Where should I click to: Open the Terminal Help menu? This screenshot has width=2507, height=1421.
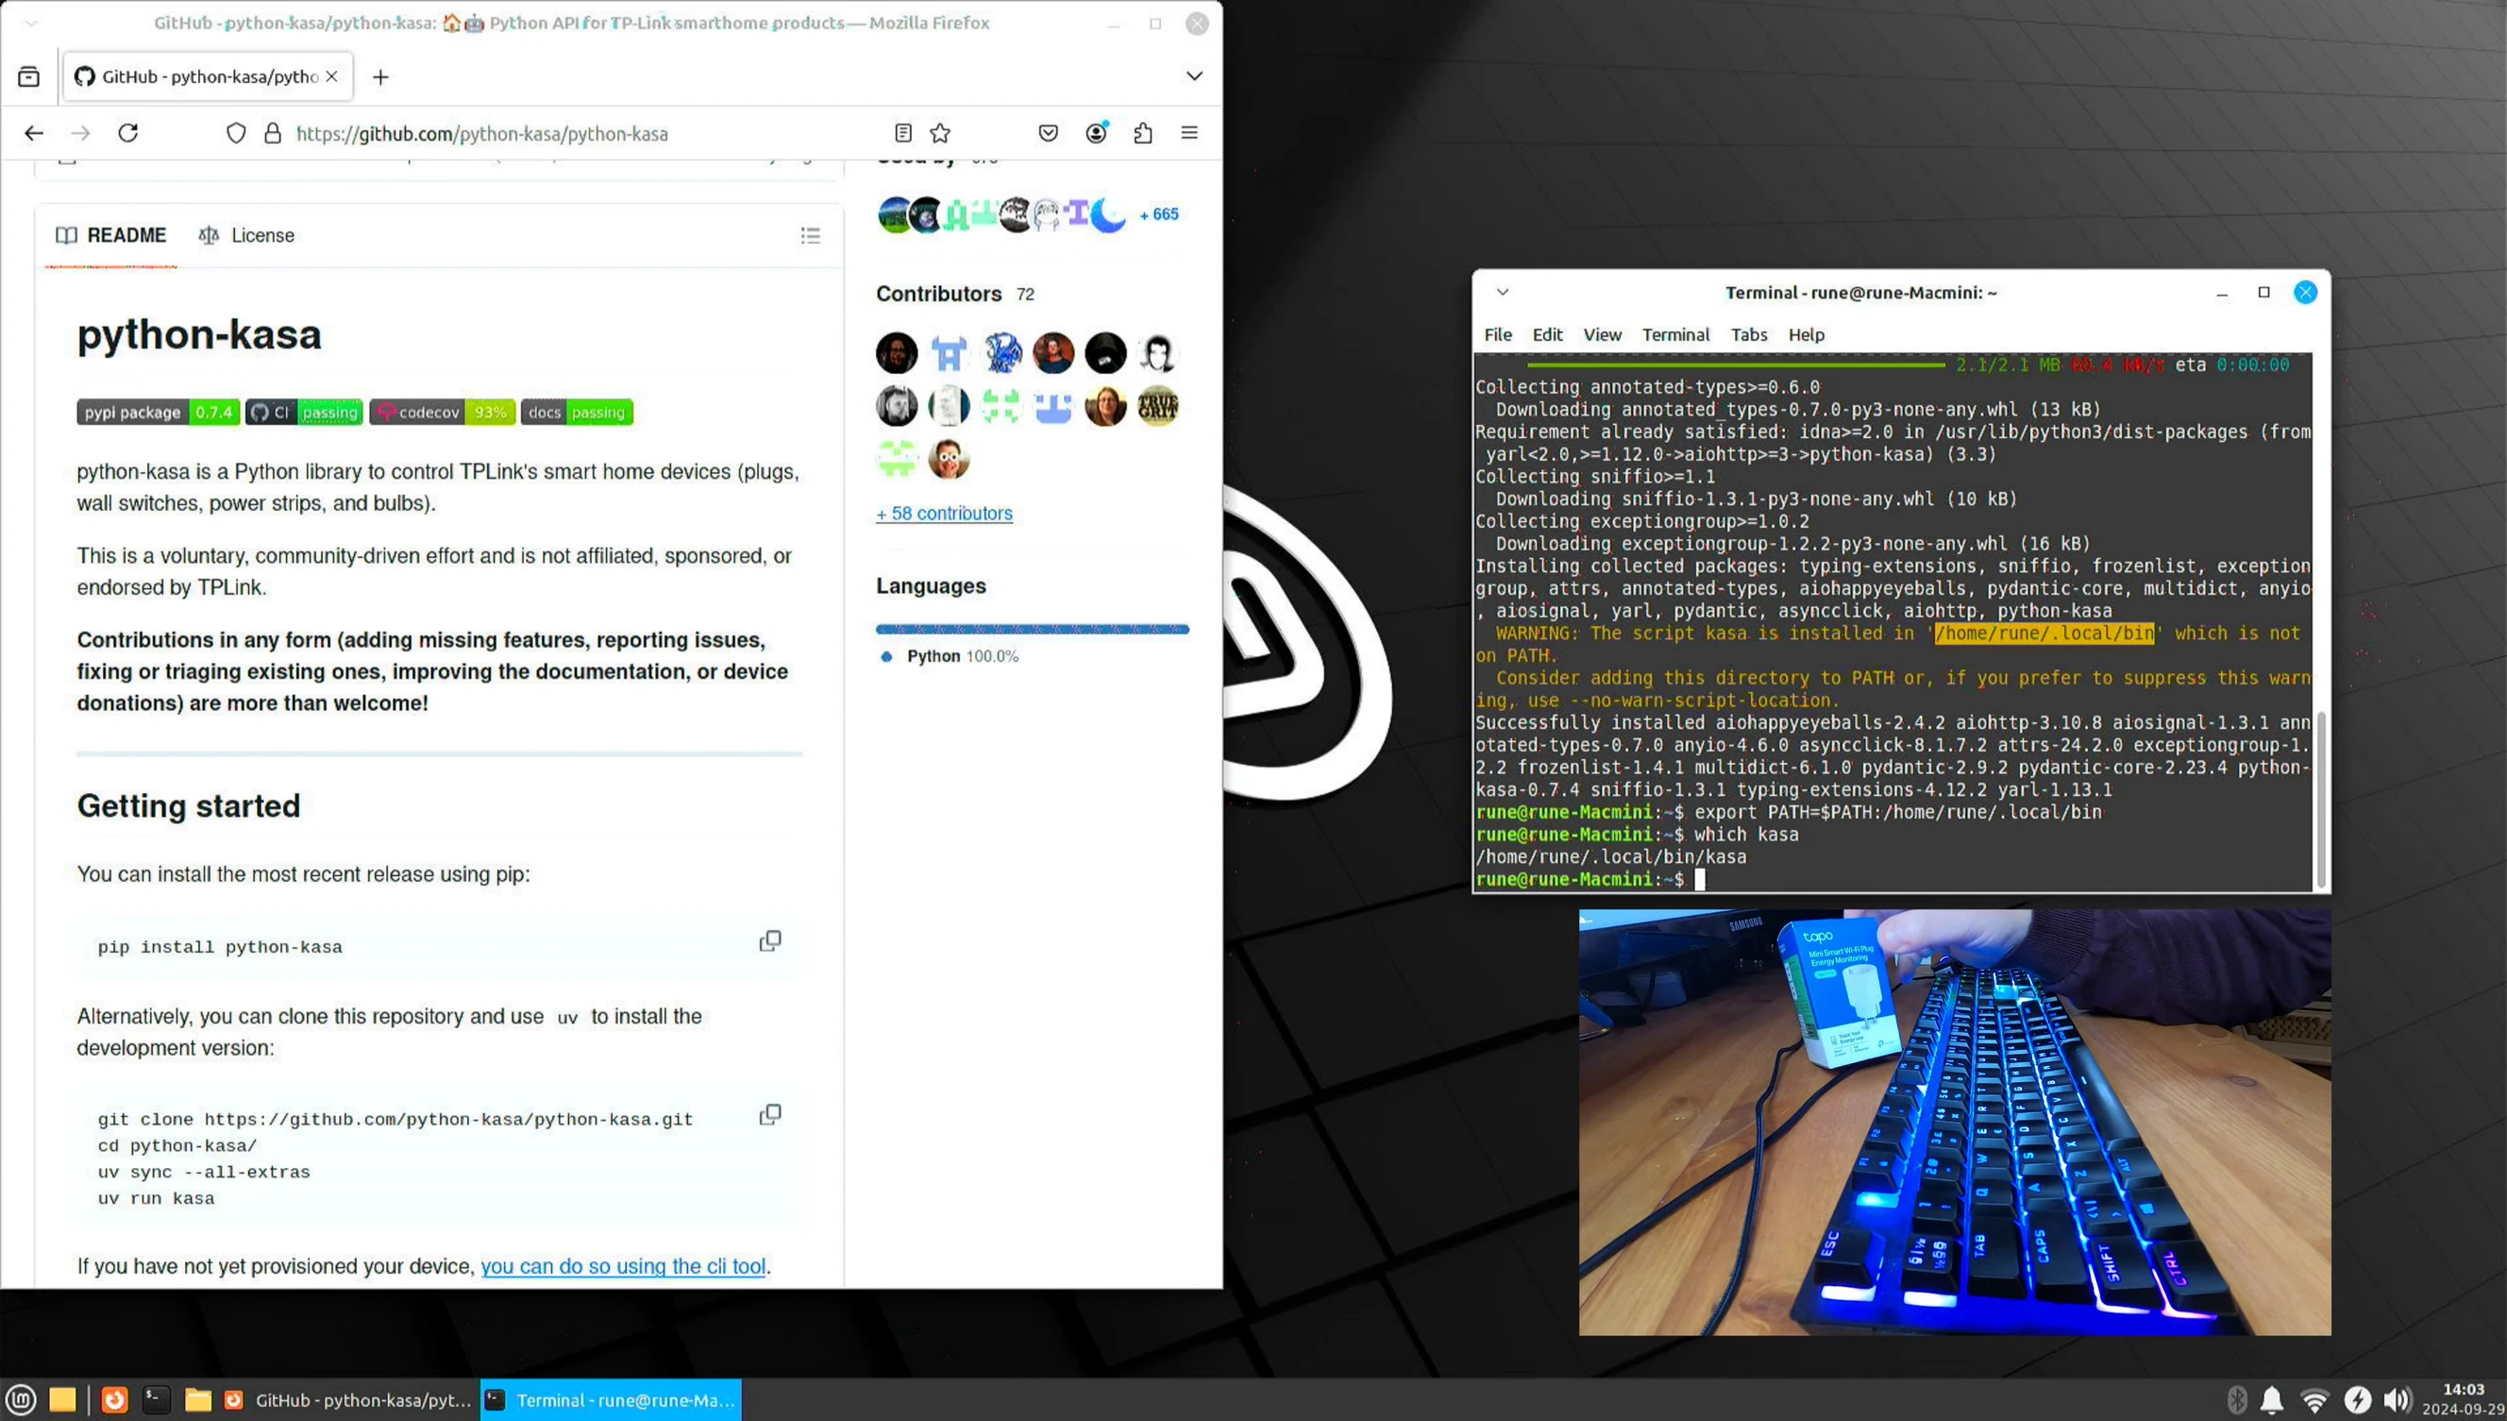[1806, 335]
